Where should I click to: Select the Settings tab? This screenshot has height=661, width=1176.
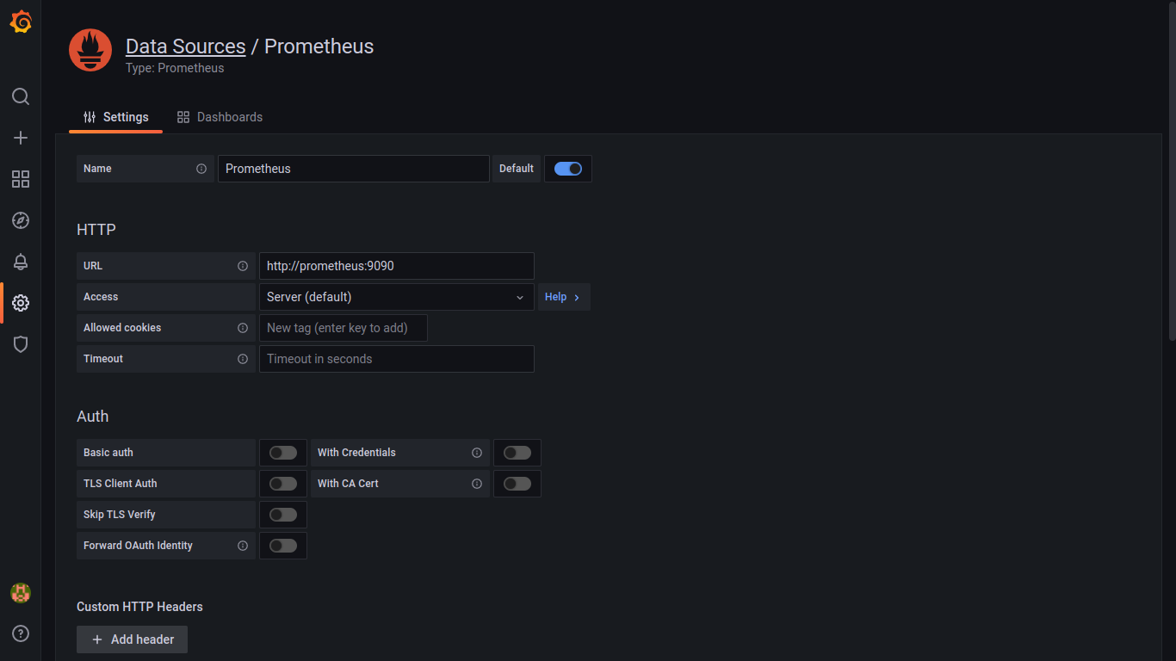[x=116, y=117]
